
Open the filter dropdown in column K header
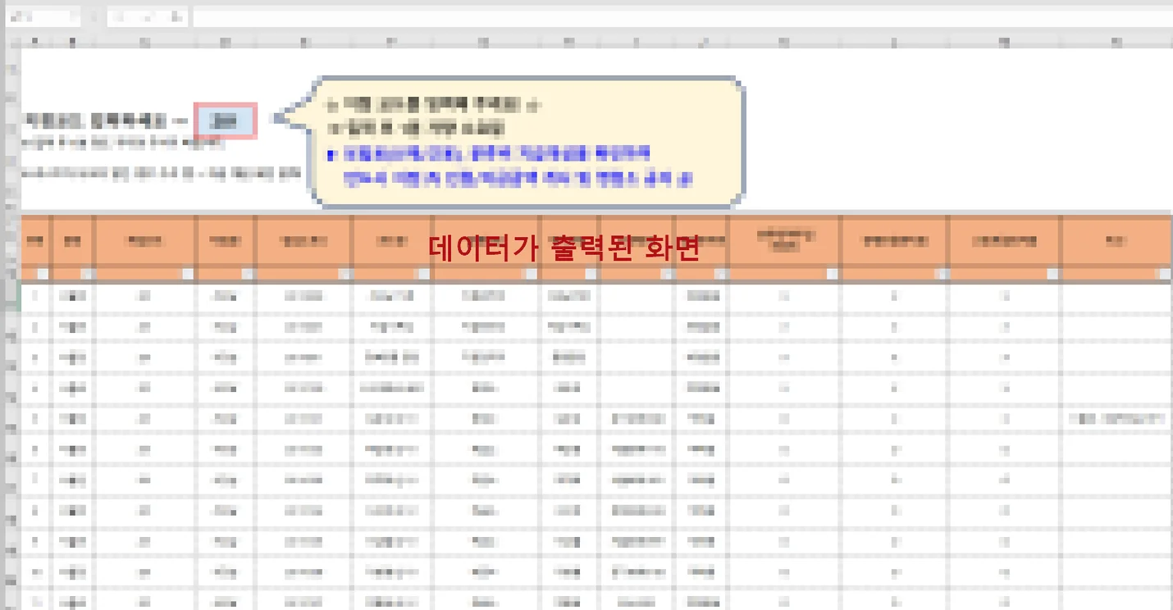[x=832, y=274]
